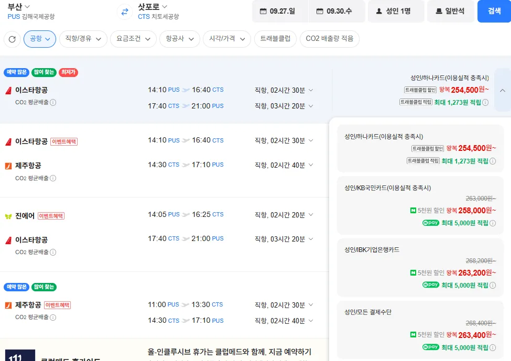This screenshot has height=361, width=511.
Task: Click 예약 많은 badge on first result
Action: click(16, 72)
